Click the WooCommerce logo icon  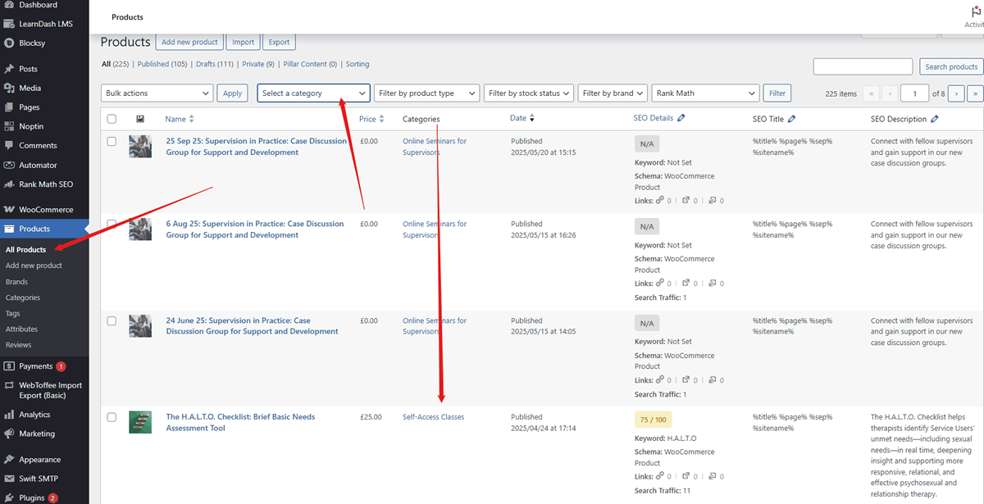pyautogui.click(x=9, y=210)
